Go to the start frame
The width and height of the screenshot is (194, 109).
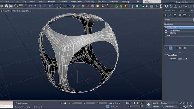[x=128, y=103]
